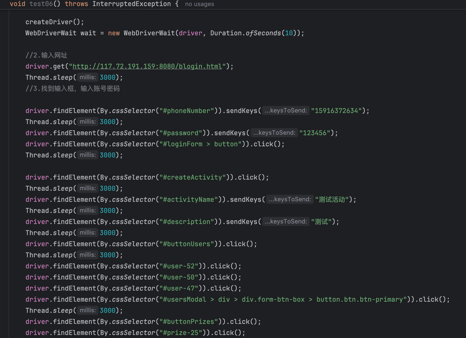This screenshot has width=466, height=338.
Task: Click the "get" method in driver.get
Action: [x=59, y=66]
